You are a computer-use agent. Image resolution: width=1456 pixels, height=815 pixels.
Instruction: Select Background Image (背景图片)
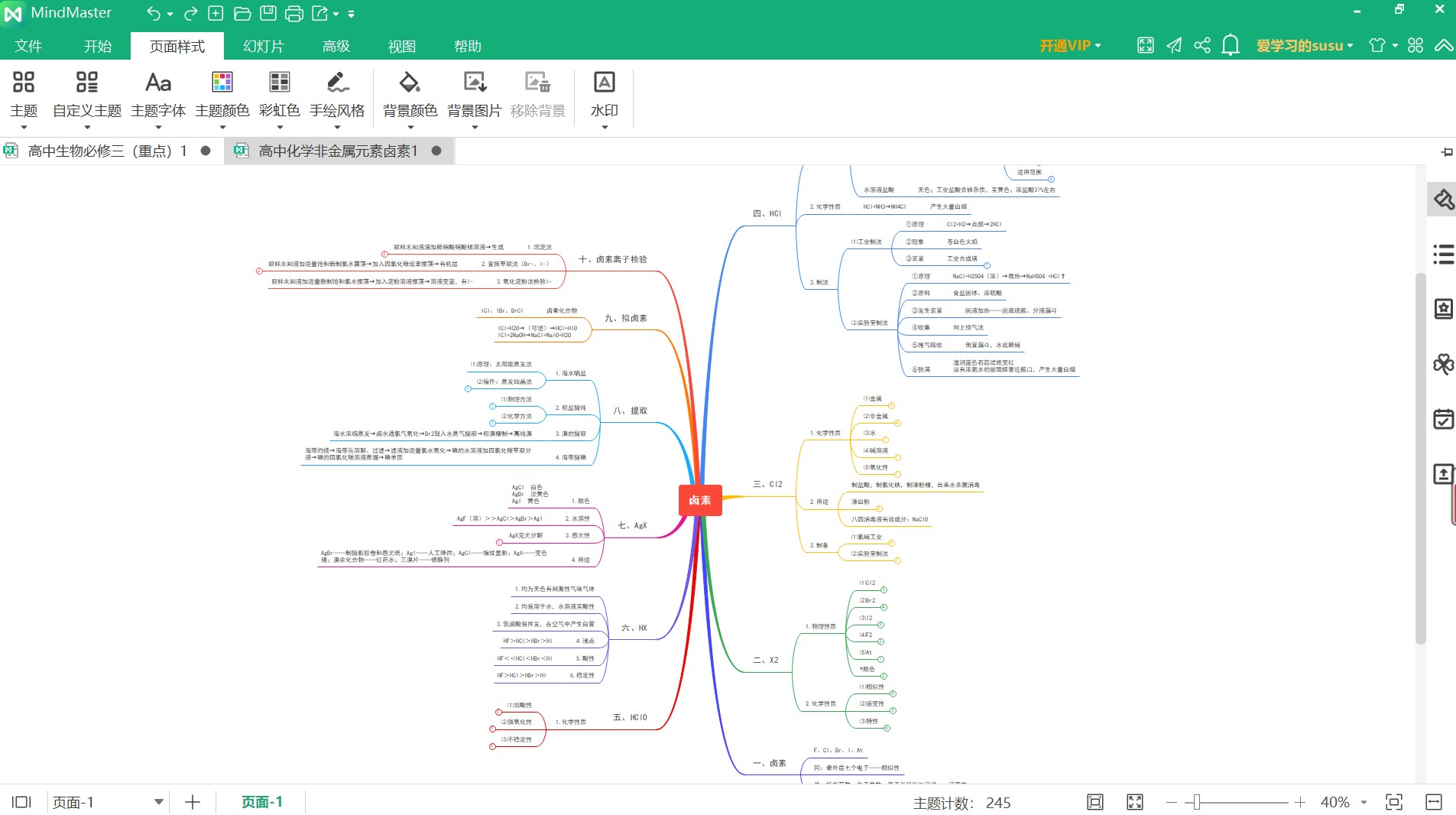(x=475, y=98)
